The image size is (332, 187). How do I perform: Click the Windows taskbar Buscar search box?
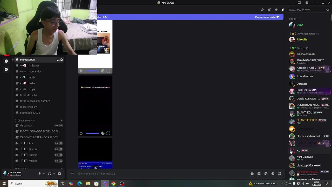pos(33,184)
